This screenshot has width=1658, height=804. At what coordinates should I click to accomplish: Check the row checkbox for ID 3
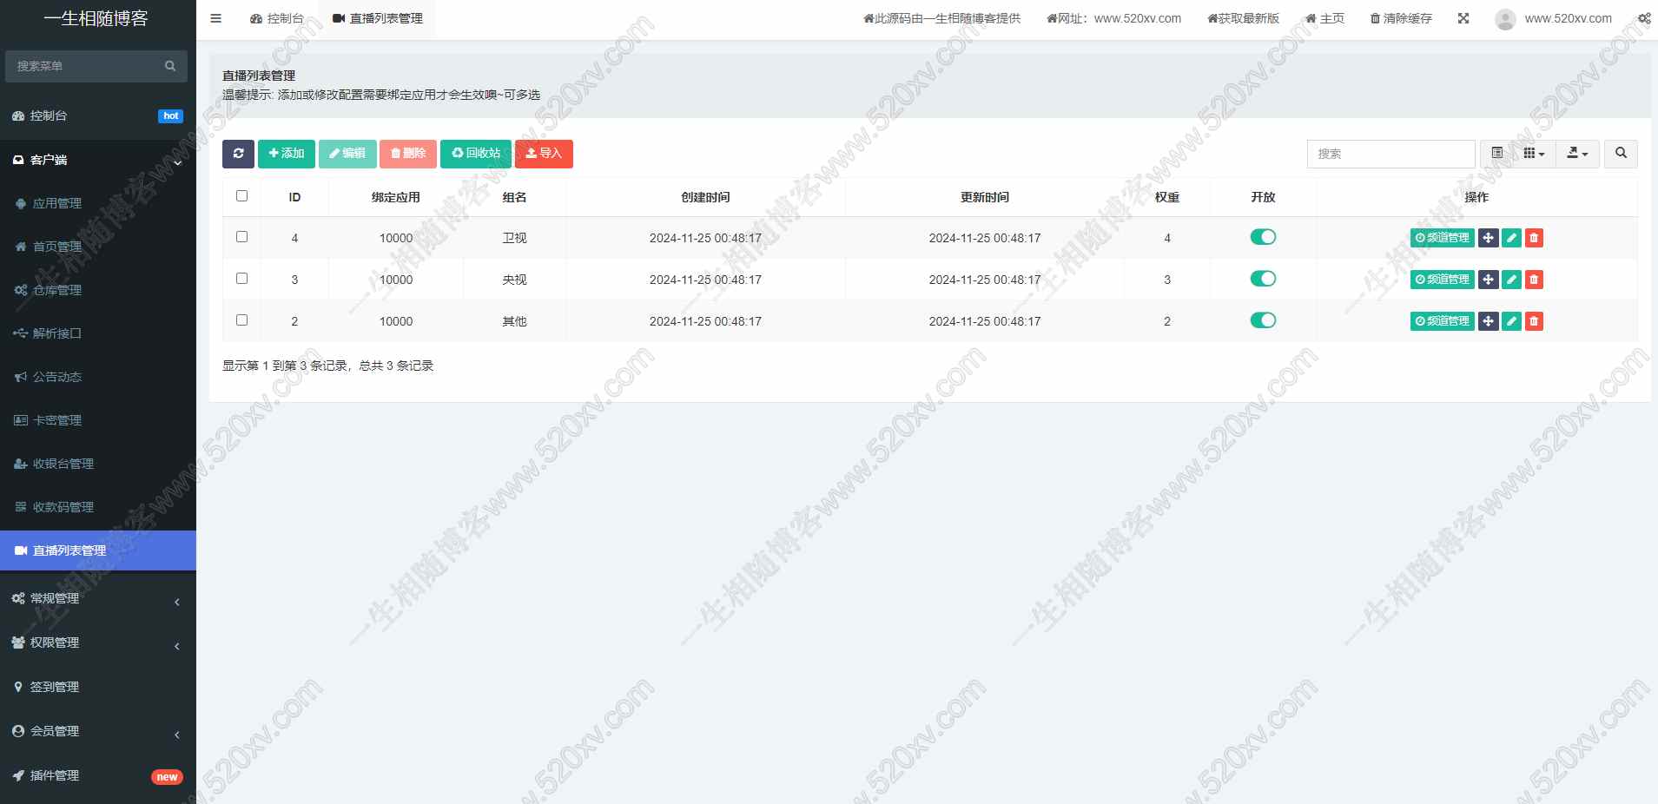(x=241, y=279)
